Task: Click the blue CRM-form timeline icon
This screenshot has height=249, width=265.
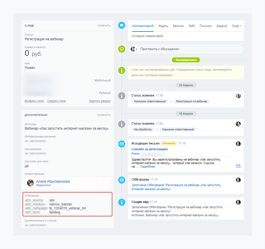Action: [x=122, y=180]
